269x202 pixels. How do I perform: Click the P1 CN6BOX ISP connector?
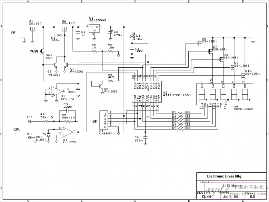[104, 120]
